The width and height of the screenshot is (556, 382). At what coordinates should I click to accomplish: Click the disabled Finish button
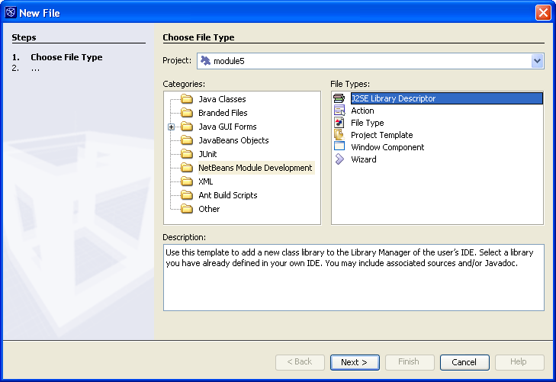click(x=410, y=362)
